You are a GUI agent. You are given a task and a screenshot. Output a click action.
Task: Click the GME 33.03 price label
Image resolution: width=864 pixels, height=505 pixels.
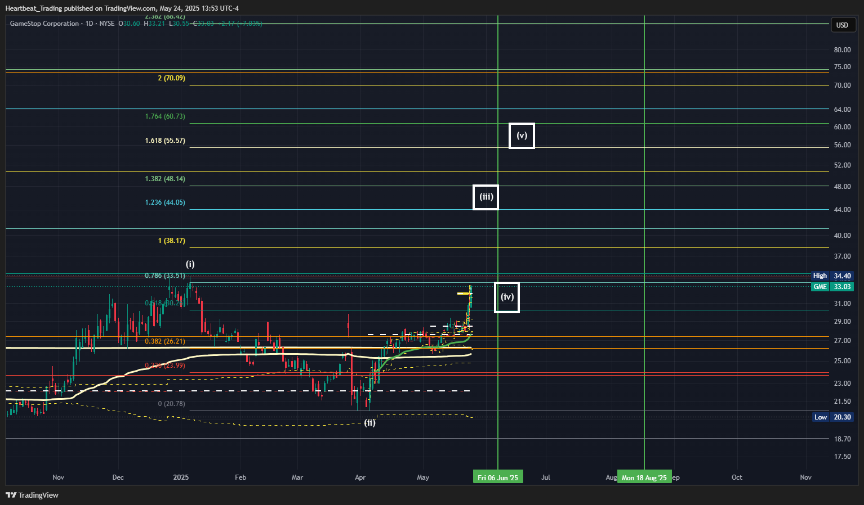pos(832,286)
